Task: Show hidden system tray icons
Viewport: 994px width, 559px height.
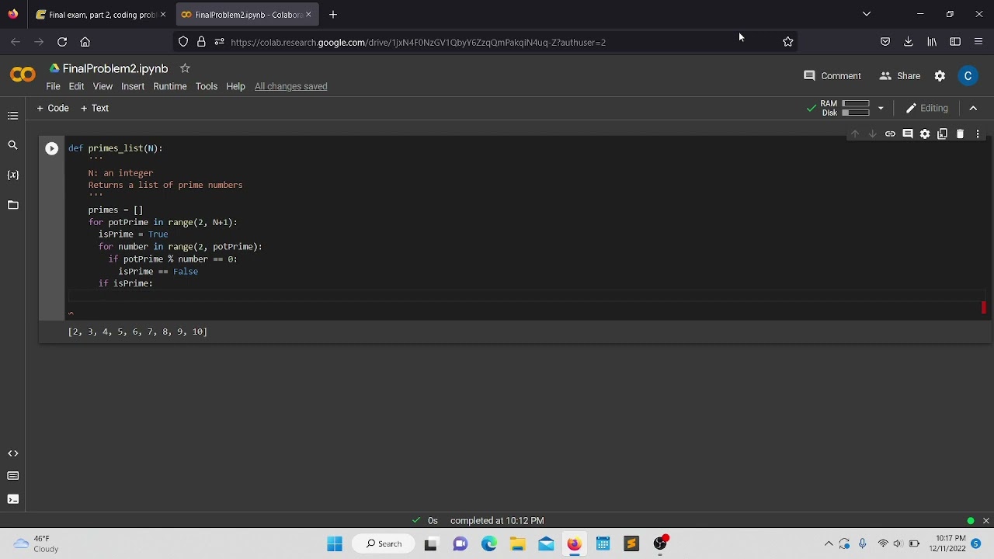Action: tap(829, 543)
